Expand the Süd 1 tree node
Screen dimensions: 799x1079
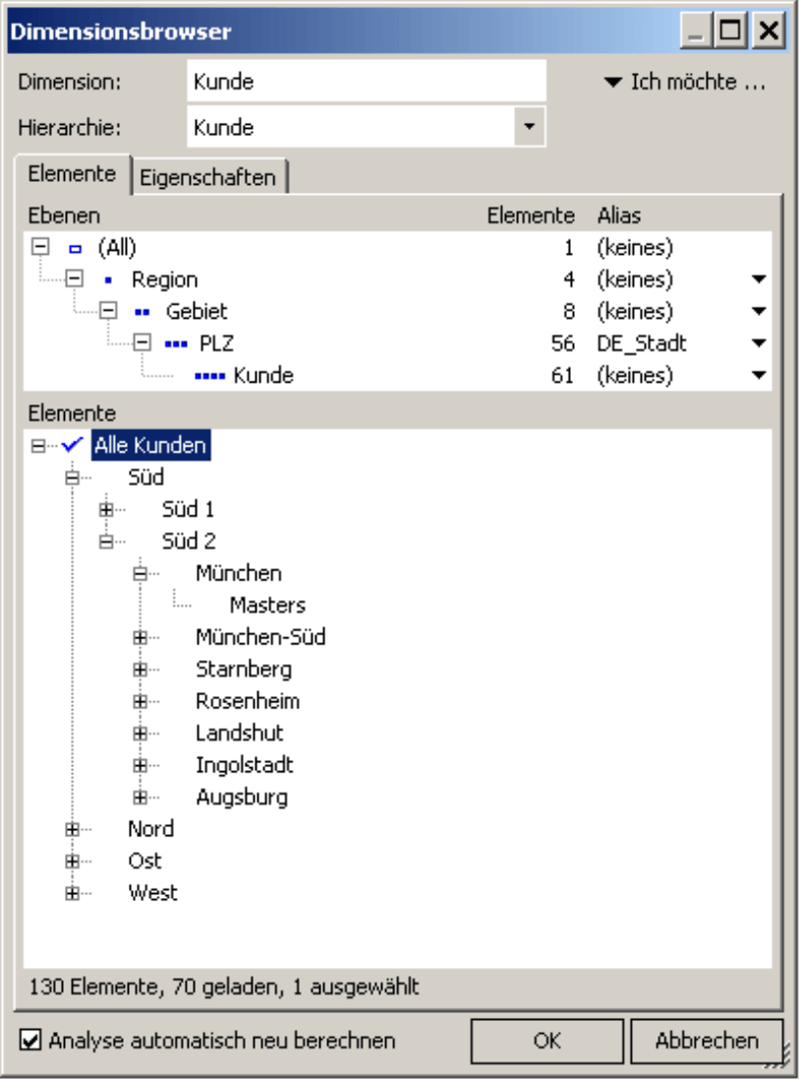(x=106, y=510)
